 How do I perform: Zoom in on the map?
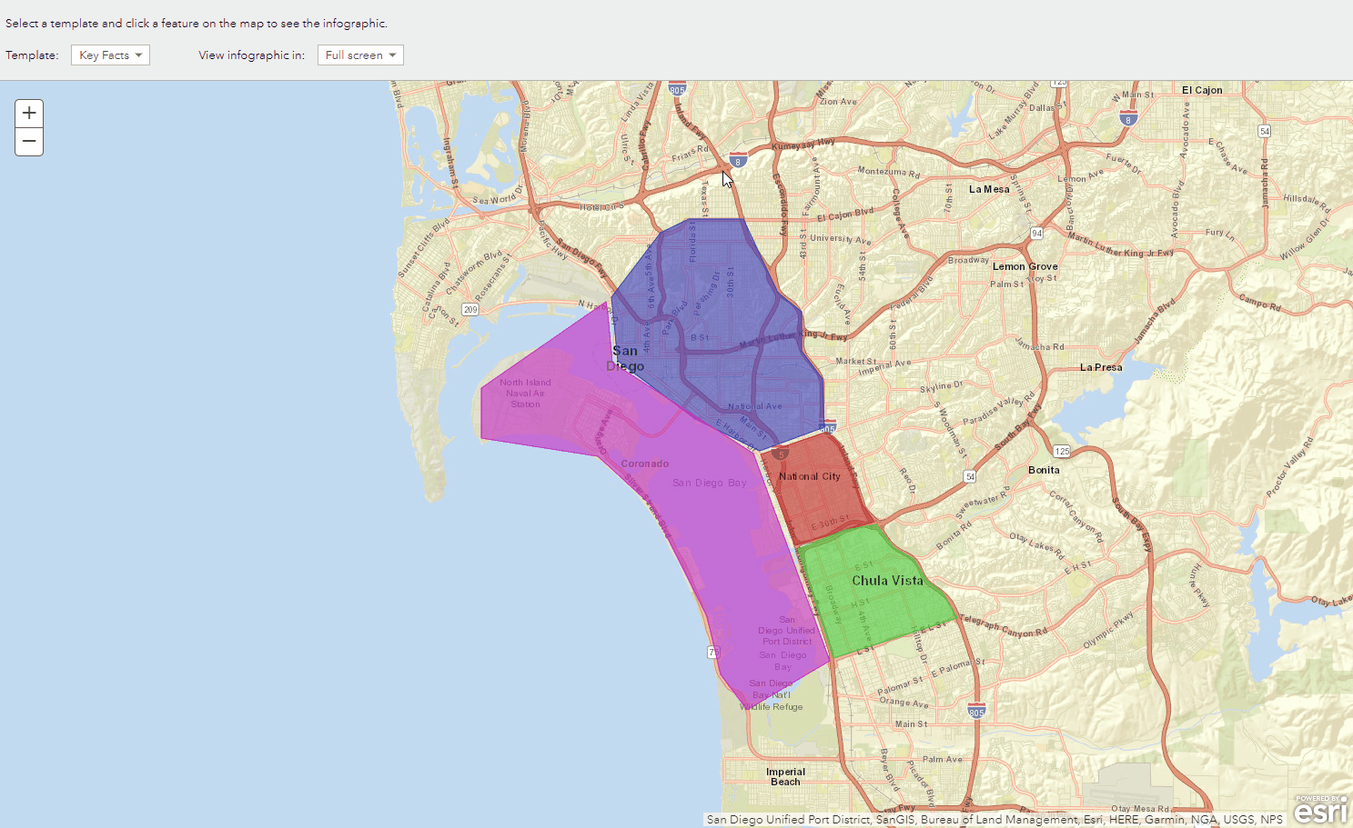(x=29, y=114)
